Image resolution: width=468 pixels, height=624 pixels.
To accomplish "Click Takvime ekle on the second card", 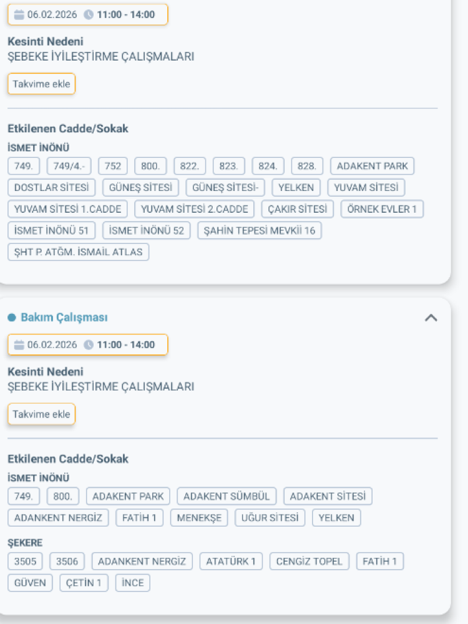I will 41,414.
